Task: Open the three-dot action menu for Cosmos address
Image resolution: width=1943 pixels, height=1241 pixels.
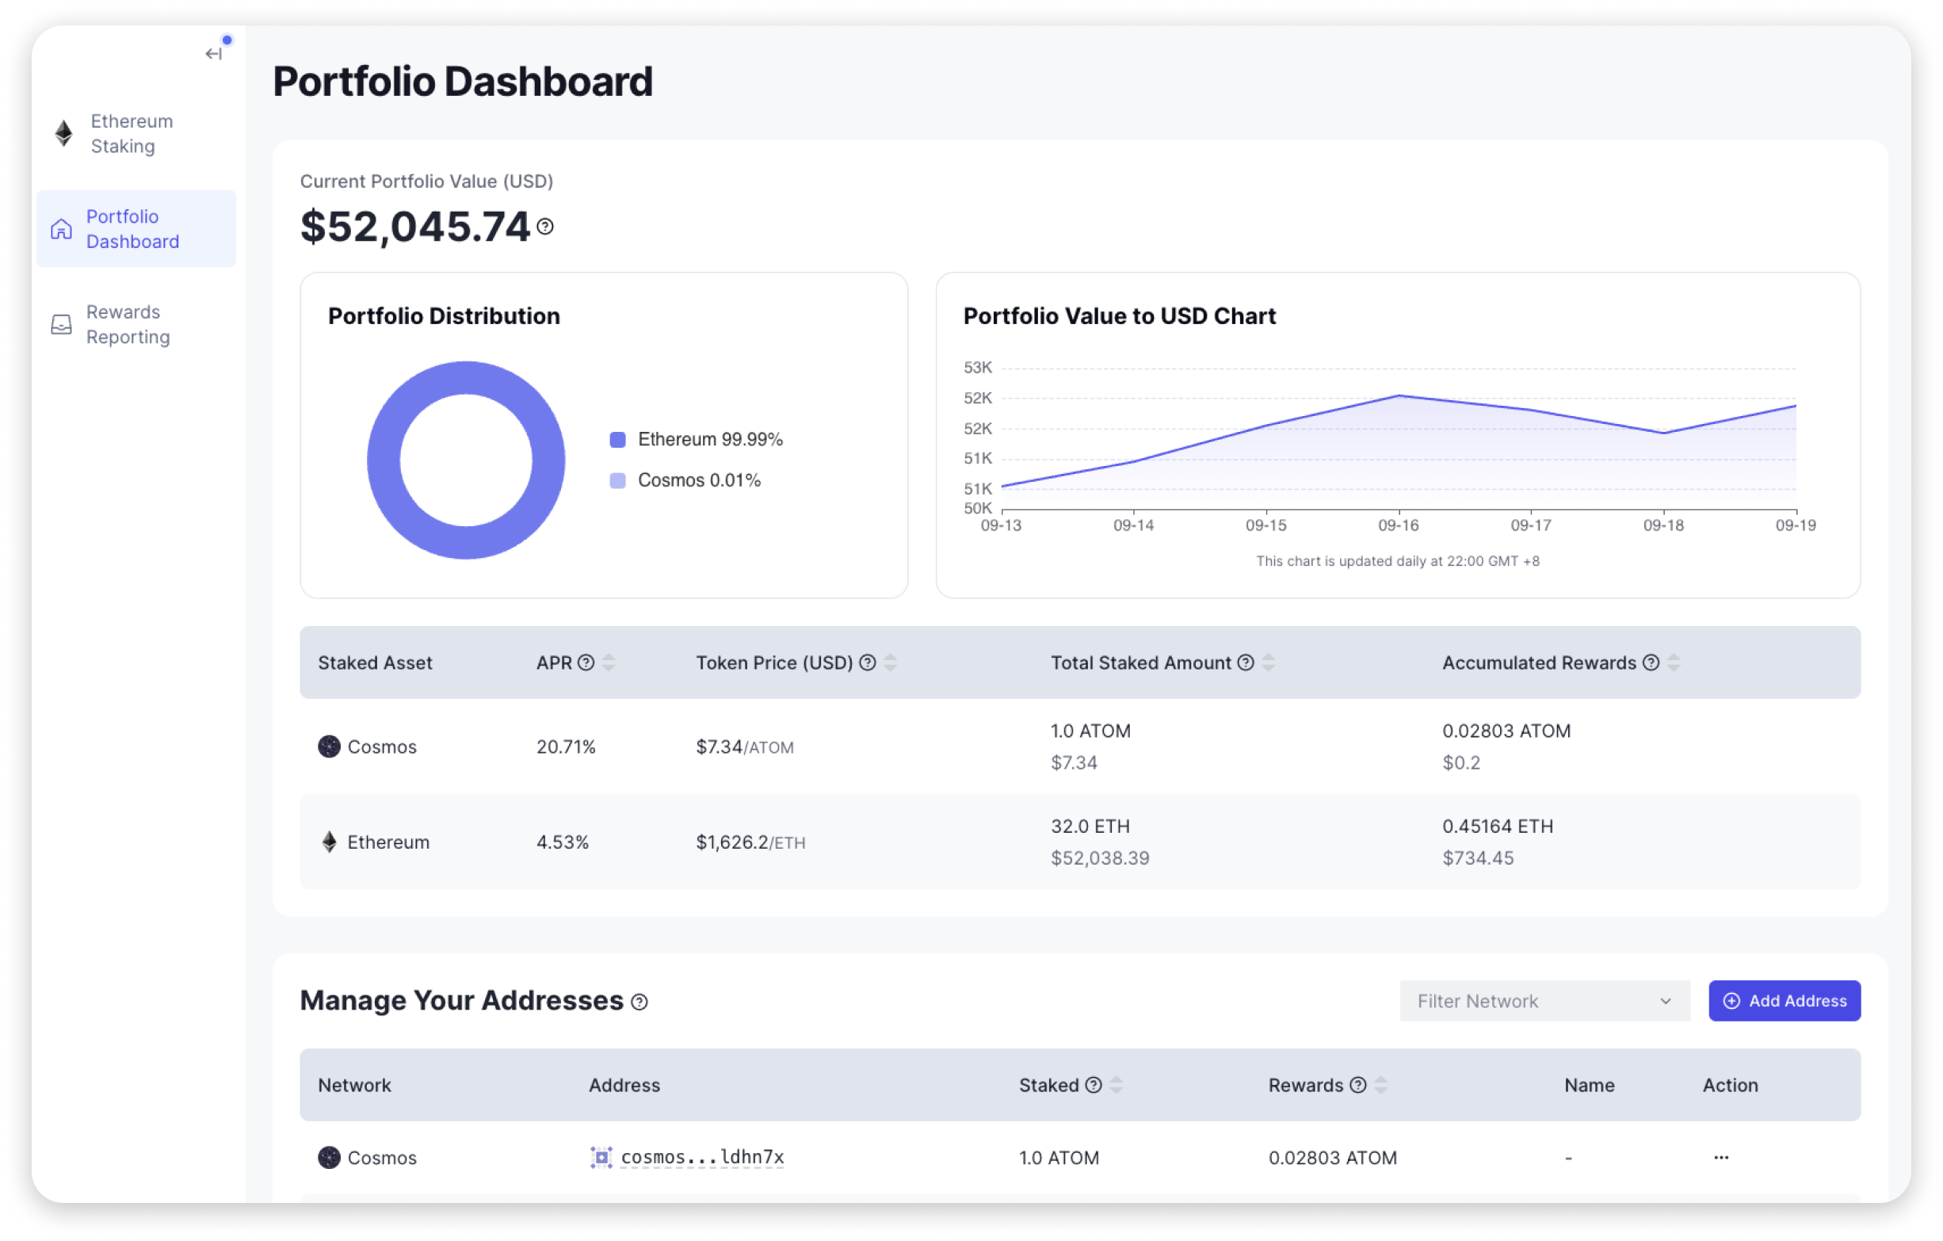Action: [1721, 1158]
